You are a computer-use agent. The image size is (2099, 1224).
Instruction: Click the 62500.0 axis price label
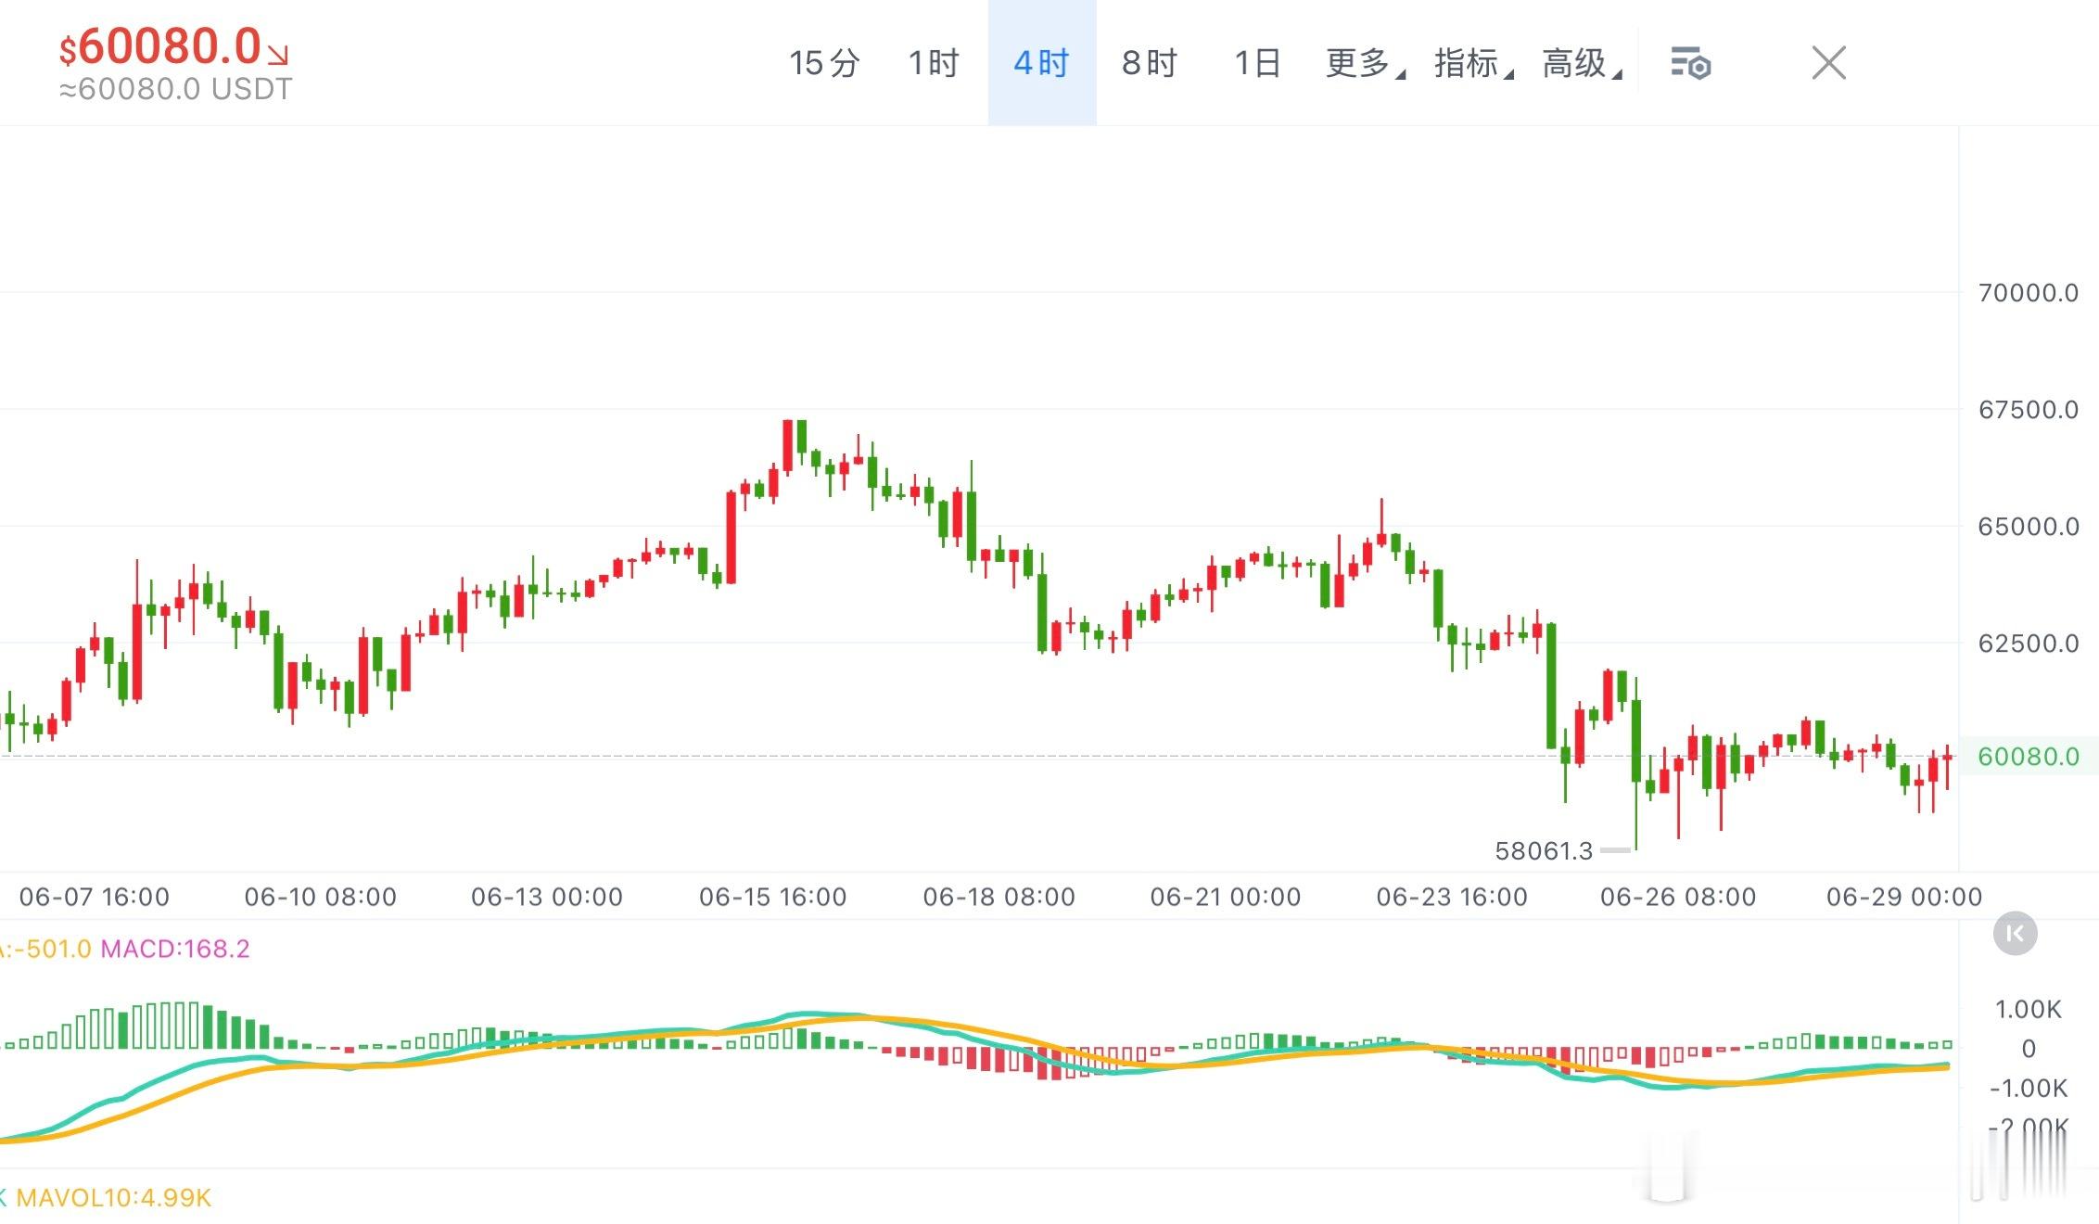pos(2029,644)
